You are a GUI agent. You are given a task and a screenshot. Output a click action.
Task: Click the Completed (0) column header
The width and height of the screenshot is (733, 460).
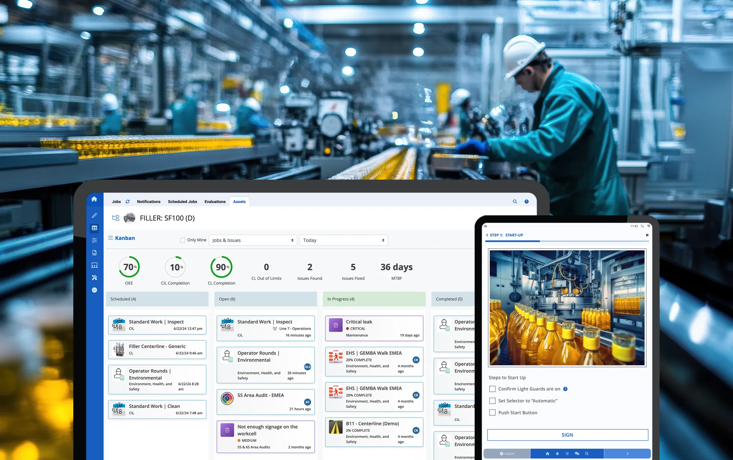(x=453, y=299)
